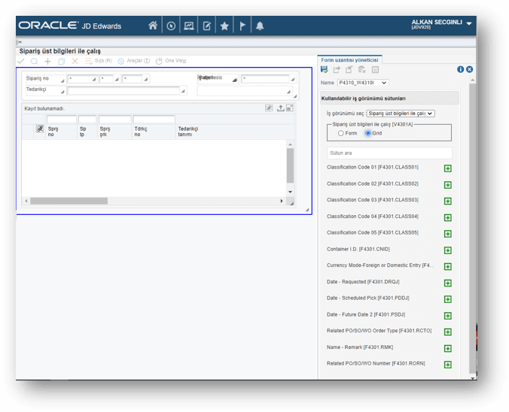
Task: Add Date - Scheduled Pick column
Action: 448,299
